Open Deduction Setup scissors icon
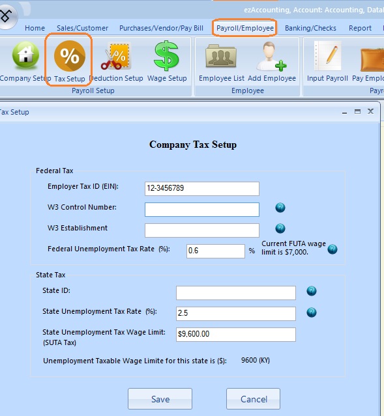384x416 pixels. tap(115, 56)
